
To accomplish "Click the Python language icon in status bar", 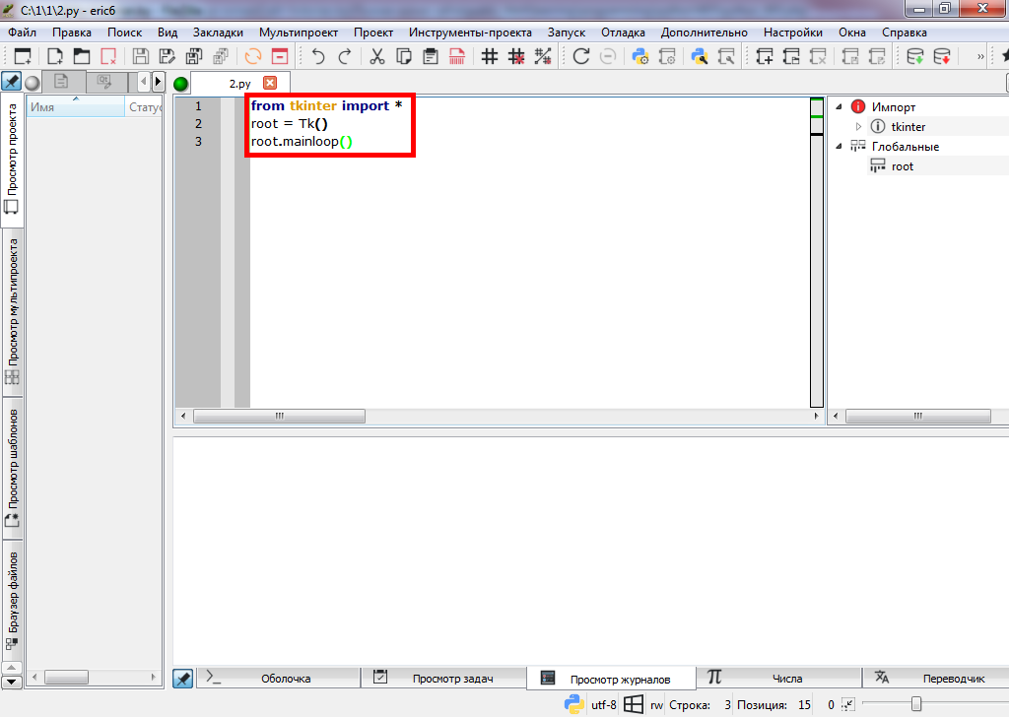I will [574, 704].
